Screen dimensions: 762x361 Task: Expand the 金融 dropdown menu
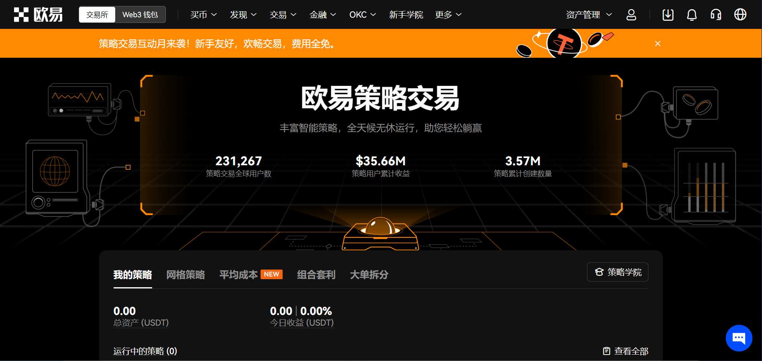coord(323,15)
